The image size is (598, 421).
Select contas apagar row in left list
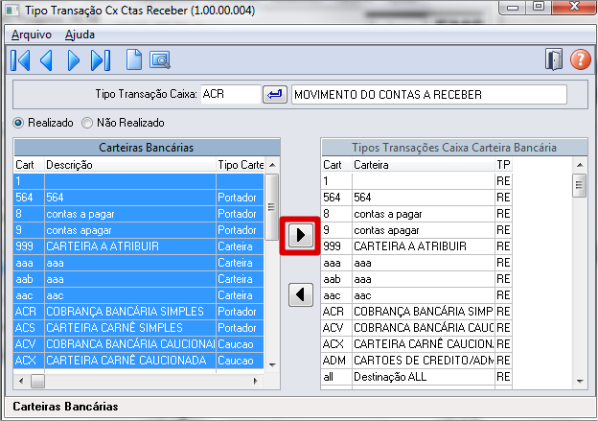click(138, 230)
